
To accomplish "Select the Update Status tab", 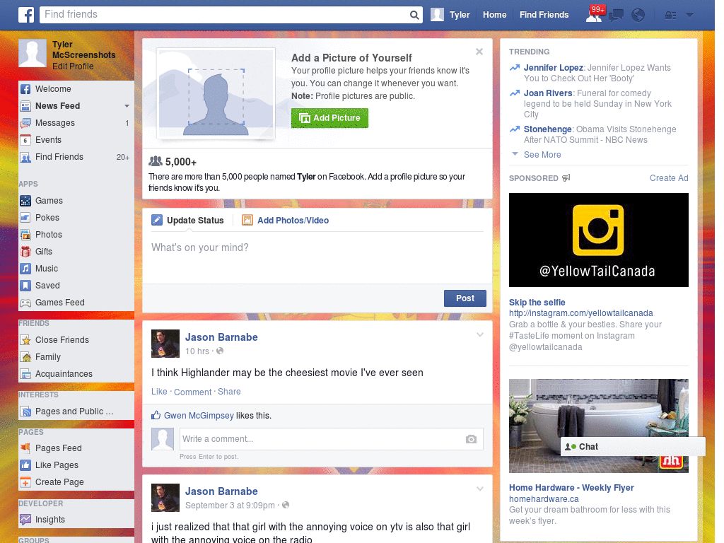I will (188, 221).
